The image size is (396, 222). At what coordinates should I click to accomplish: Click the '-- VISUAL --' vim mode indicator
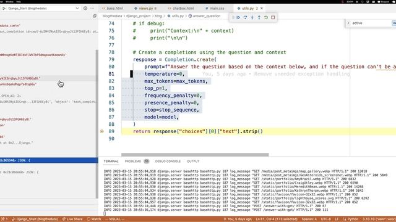point(115,219)
